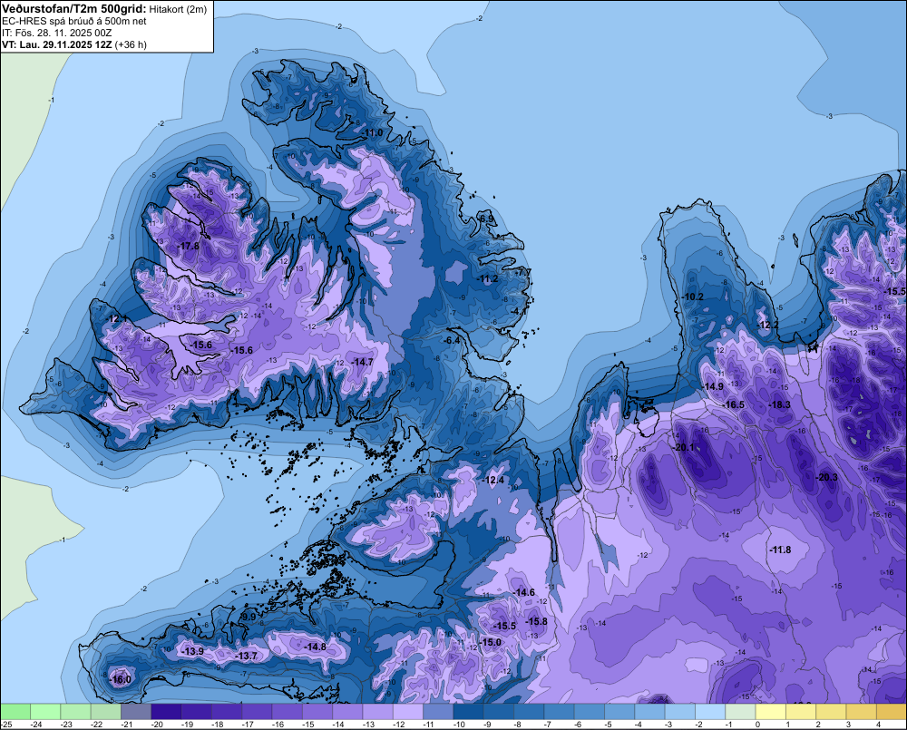907x730 pixels.
Task: Click the legend scale number 2
Action: (x=818, y=725)
